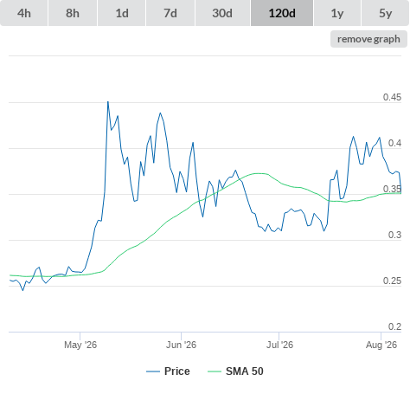Image resolution: width=410 pixels, height=394 pixels.
Task: Click the 0.35 y-axis value label
Action: pyautogui.click(x=392, y=189)
